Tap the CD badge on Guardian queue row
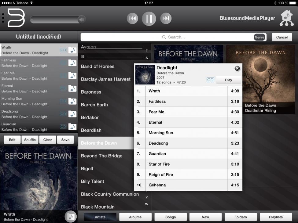The height and width of the screenshot is (223, 298). pyautogui.click(x=63, y=127)
